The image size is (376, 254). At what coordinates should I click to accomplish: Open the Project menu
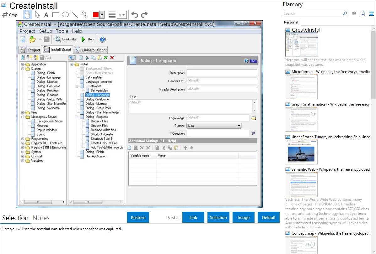(x=27, y=31)
